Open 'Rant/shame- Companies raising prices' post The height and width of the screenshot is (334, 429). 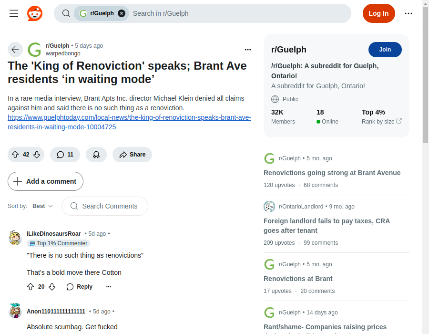click(x=325, y=327)
